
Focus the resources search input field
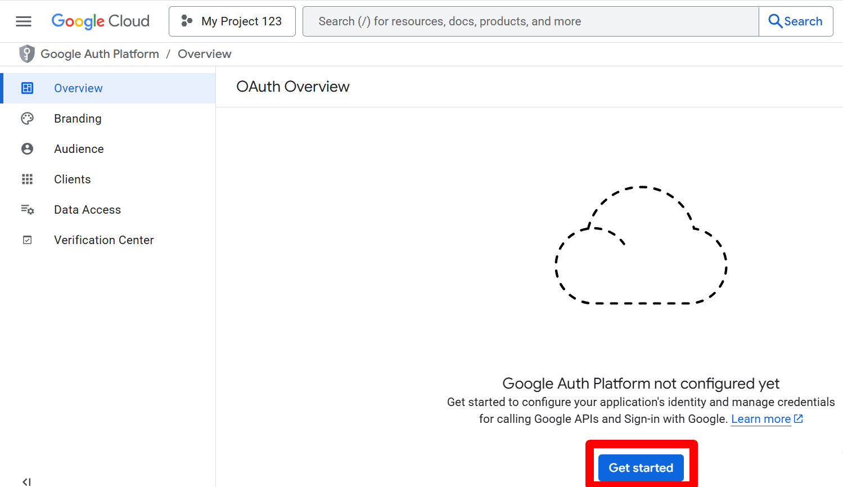pos(531,21)
